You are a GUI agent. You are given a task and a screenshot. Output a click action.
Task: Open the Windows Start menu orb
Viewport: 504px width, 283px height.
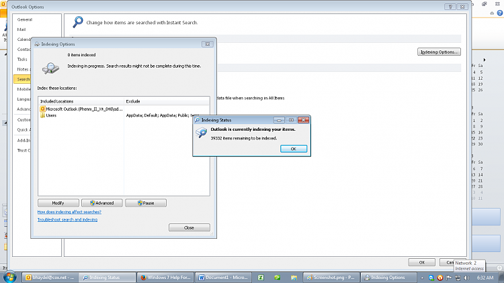(x=9, y=277)
